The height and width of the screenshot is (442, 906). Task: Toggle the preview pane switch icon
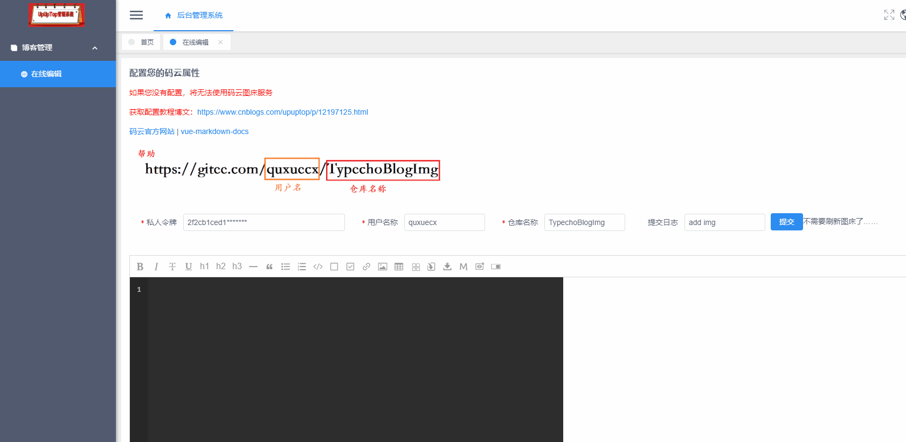(496, 266)
